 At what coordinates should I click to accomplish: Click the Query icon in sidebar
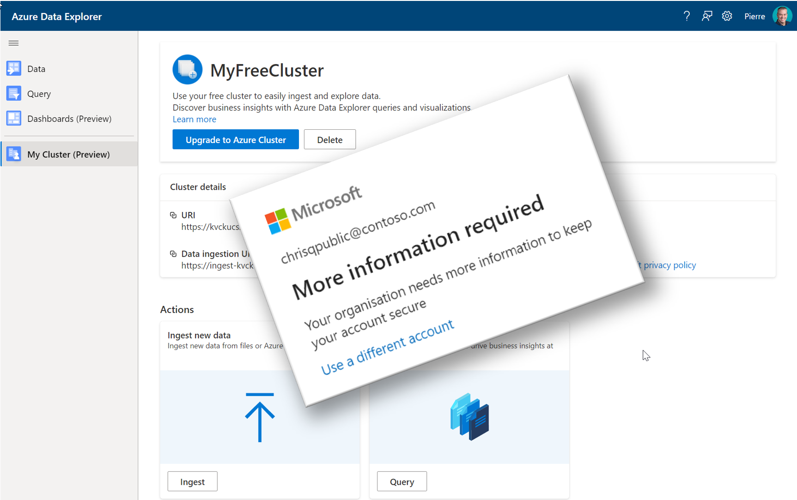coord(14,93)
